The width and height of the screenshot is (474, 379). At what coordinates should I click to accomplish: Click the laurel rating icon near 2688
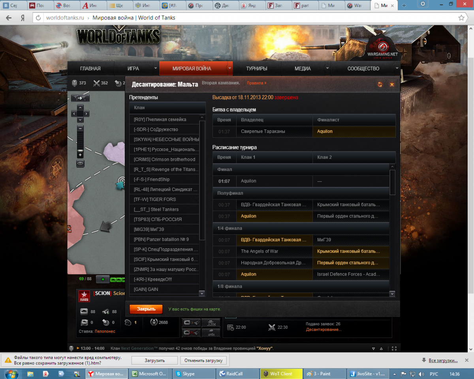154,322
